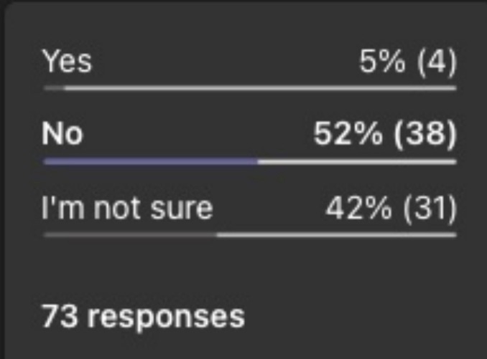
Task: Select the Yes poll option
Action: pos(68,62)
